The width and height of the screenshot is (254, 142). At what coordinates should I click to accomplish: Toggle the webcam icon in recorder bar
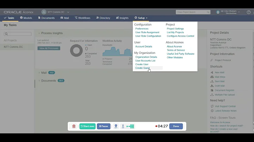pyautogui.click(x=116, y=126)
